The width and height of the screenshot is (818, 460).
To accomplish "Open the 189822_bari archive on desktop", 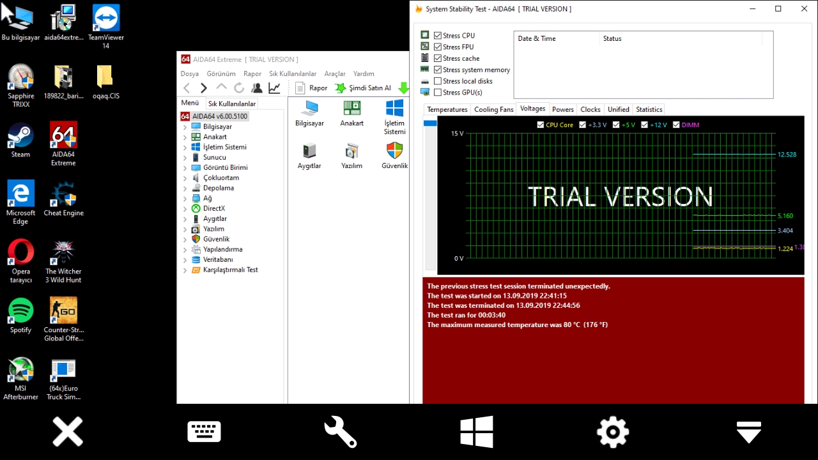I will (63, 82).
